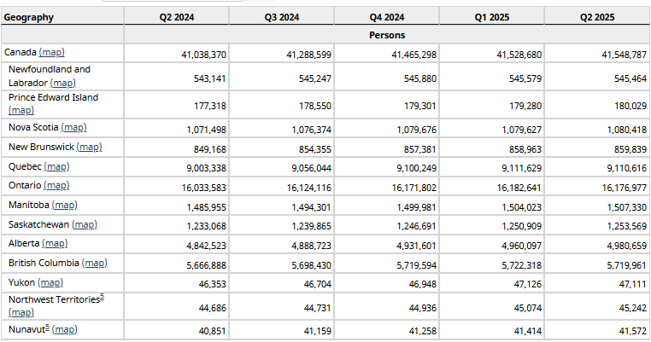
Task: Select British Columbia value 5,698,430
Action: [311, 265]
